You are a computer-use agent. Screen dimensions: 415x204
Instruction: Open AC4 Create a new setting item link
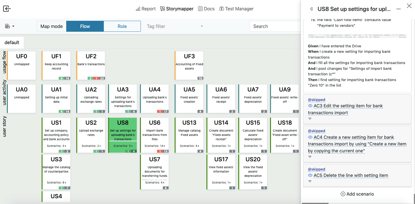point(357,144)
